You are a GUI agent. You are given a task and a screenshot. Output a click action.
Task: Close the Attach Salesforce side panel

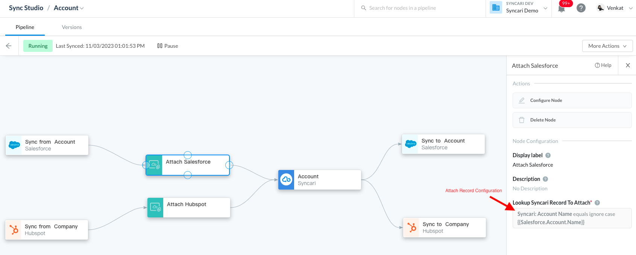[628, 65]
